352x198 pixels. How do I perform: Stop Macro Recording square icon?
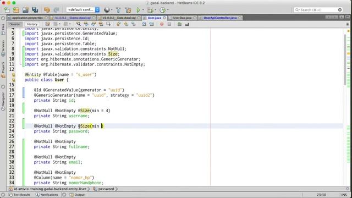coord(169,24)
